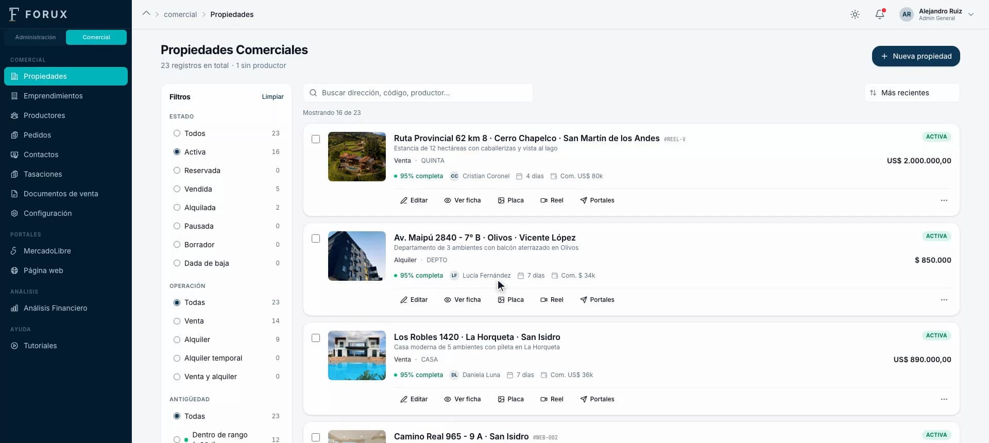
Task: Click the comercial breadcrumb link
Action: click(180, 14)
